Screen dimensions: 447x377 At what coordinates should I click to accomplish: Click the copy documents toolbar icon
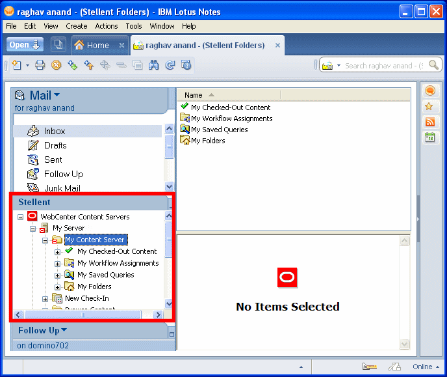(137, 65)
